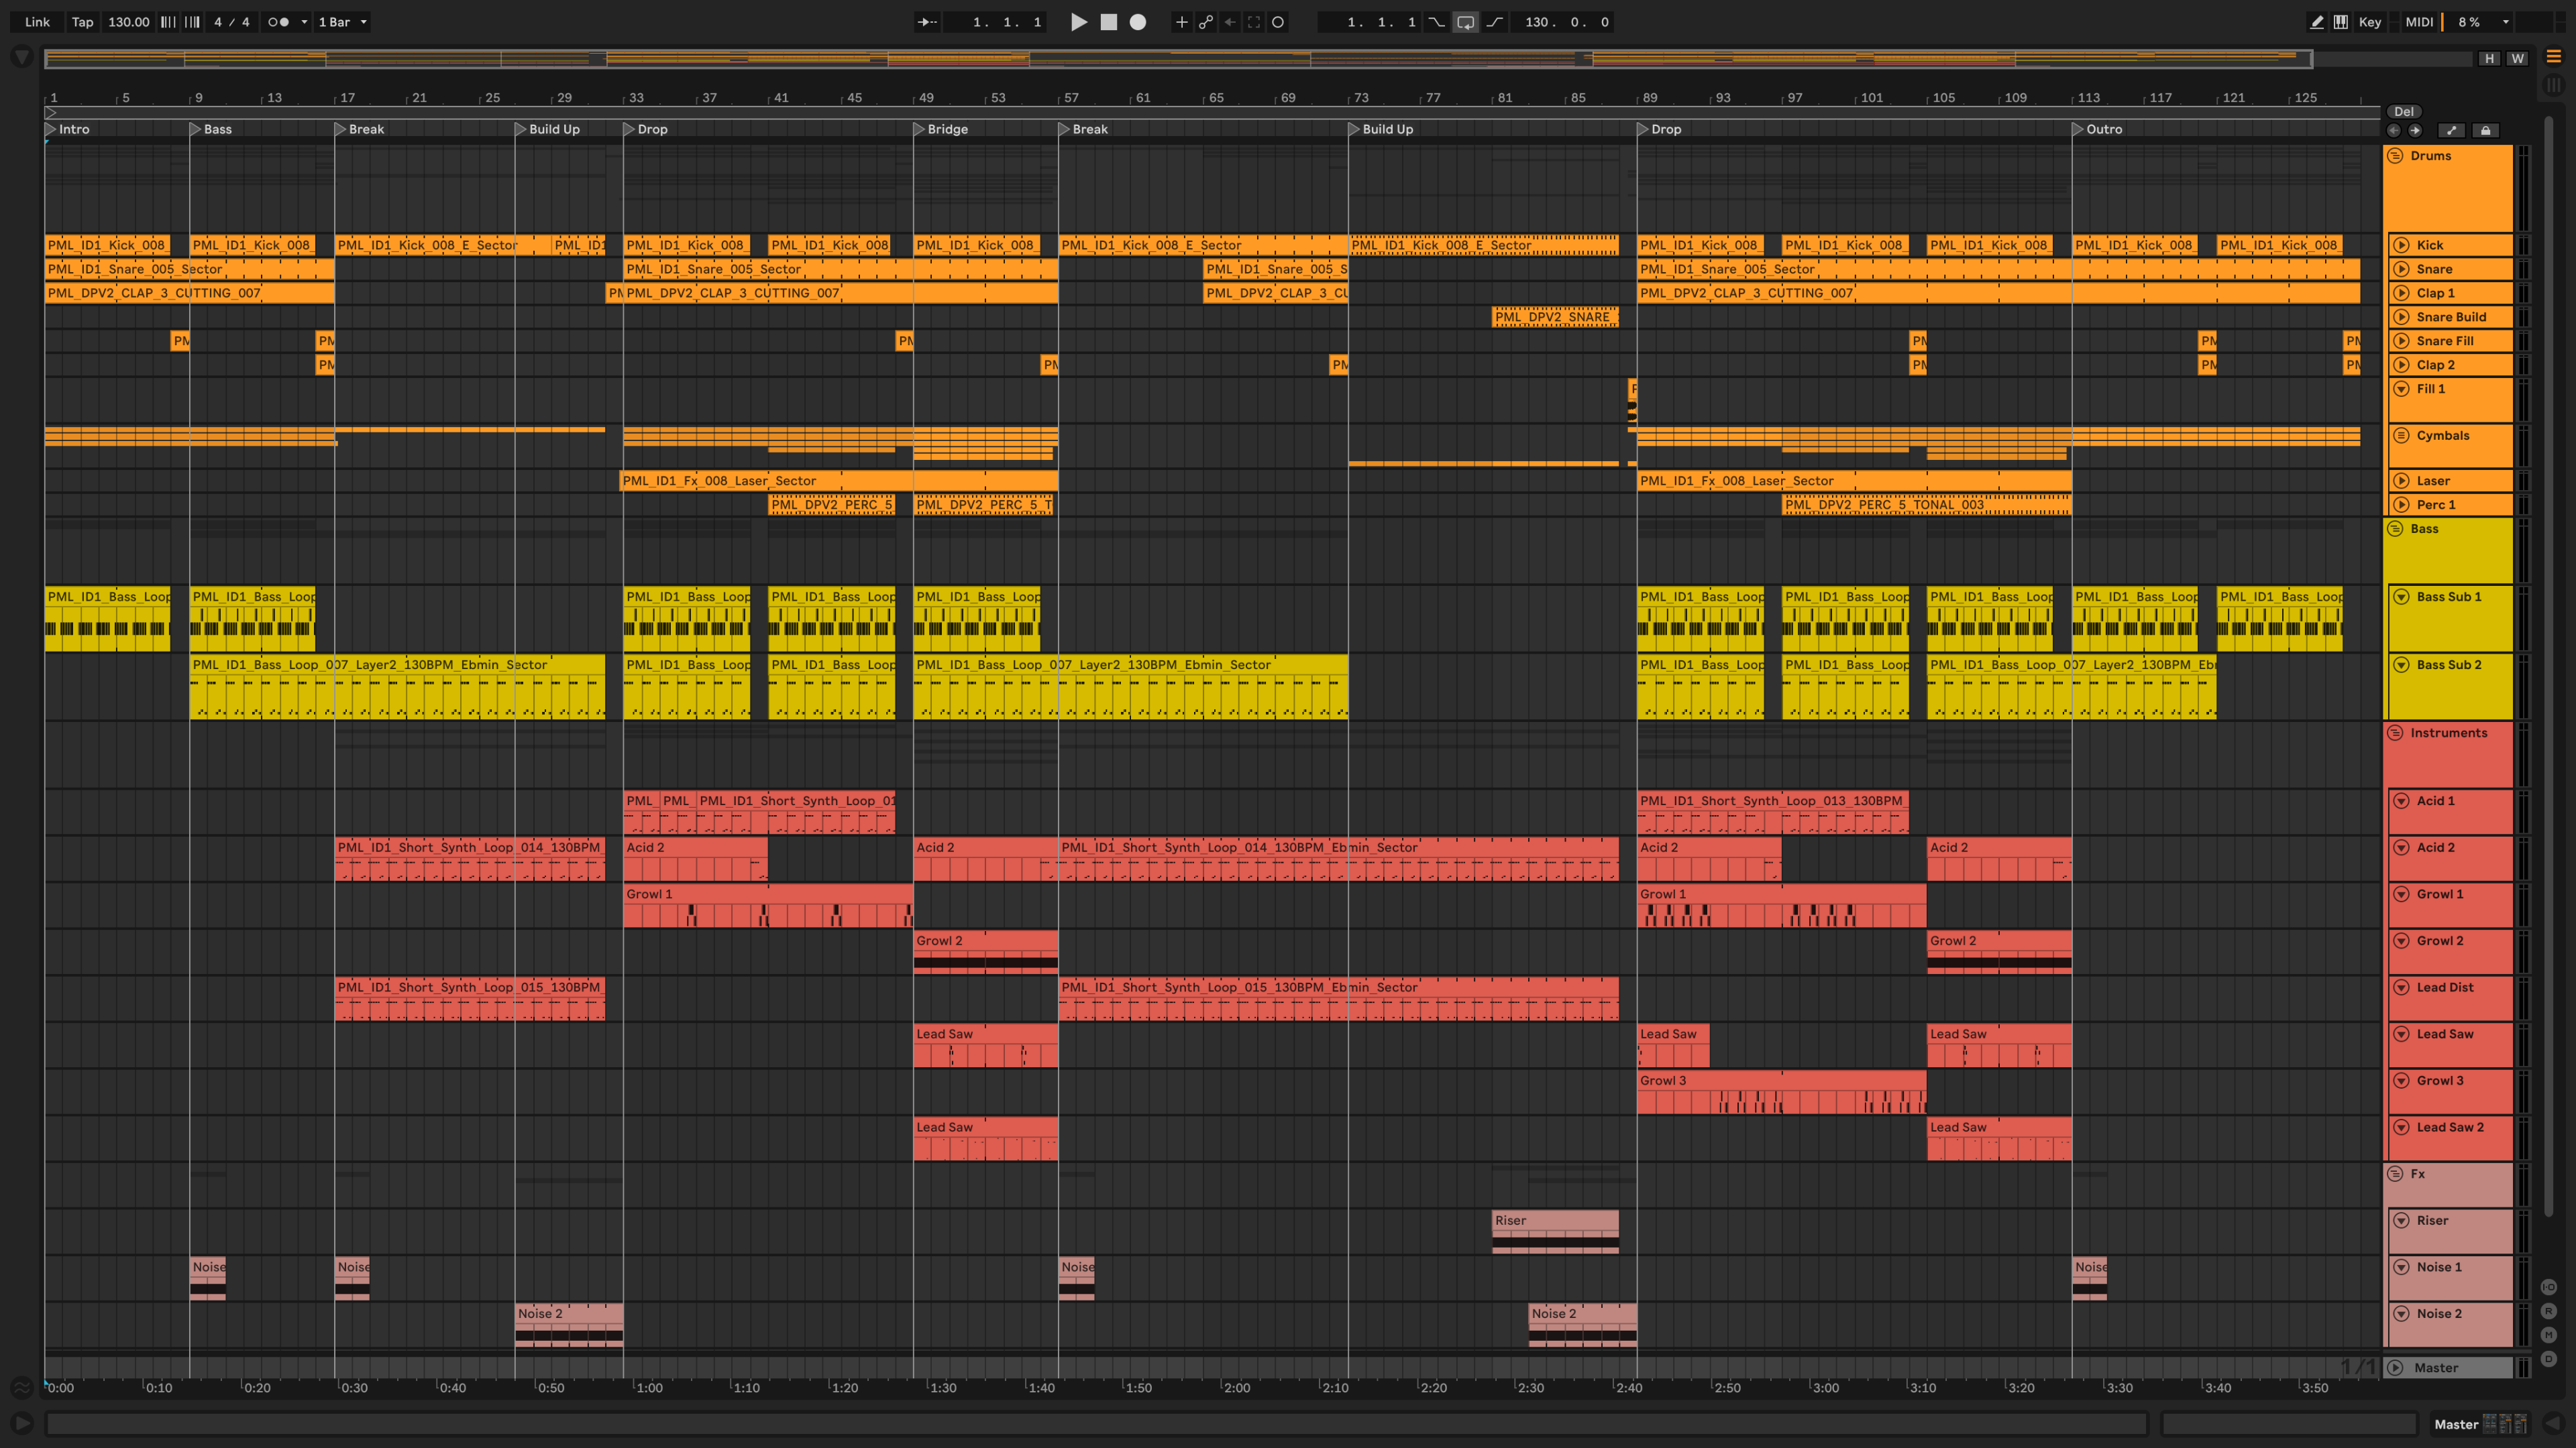Jump to the first Build Up locator
Image resolution: width=2576 pixels, height=1448 pixels.
tap(547, 129)
